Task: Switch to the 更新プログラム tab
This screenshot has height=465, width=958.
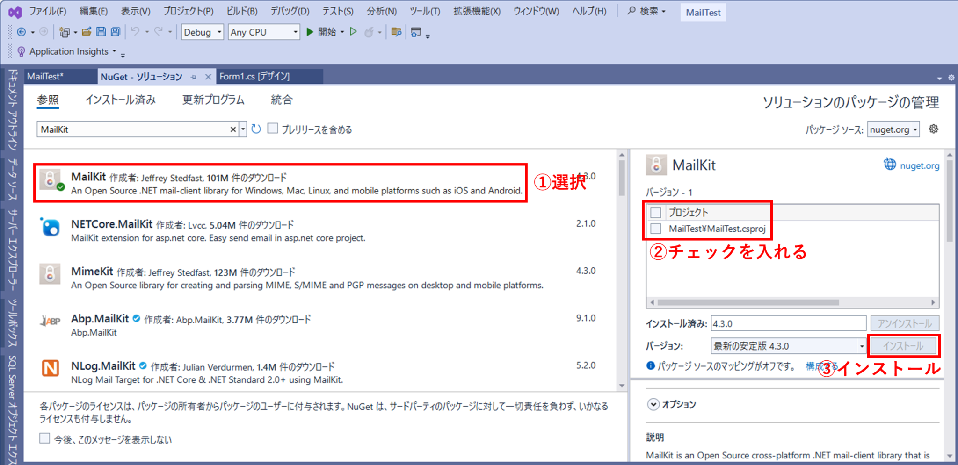Action: (213, 100)
